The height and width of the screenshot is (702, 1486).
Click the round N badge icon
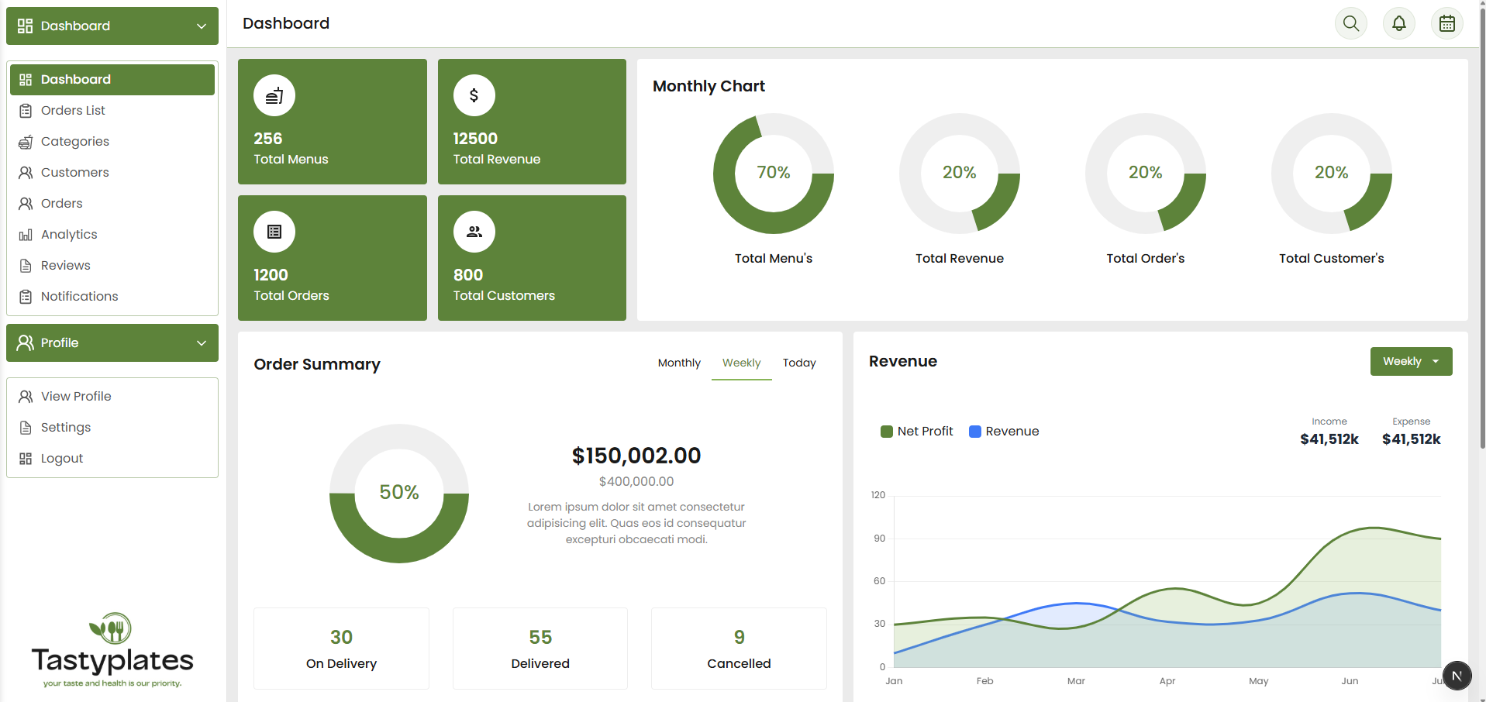1457,676
